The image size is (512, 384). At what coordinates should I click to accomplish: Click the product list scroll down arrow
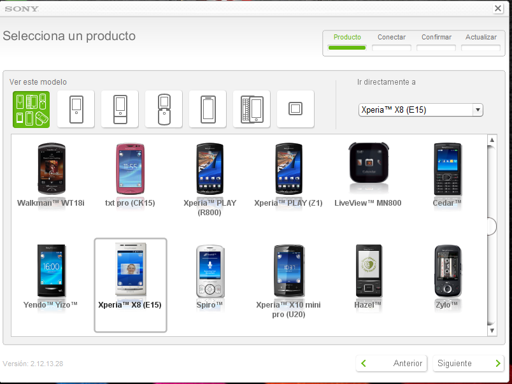[x=492, y=331]
